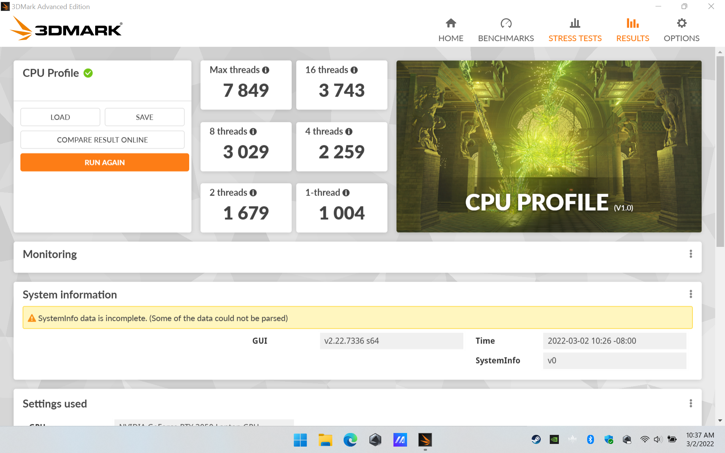
Task: Click the scrollbar up arrow
Action: [720, 52]
